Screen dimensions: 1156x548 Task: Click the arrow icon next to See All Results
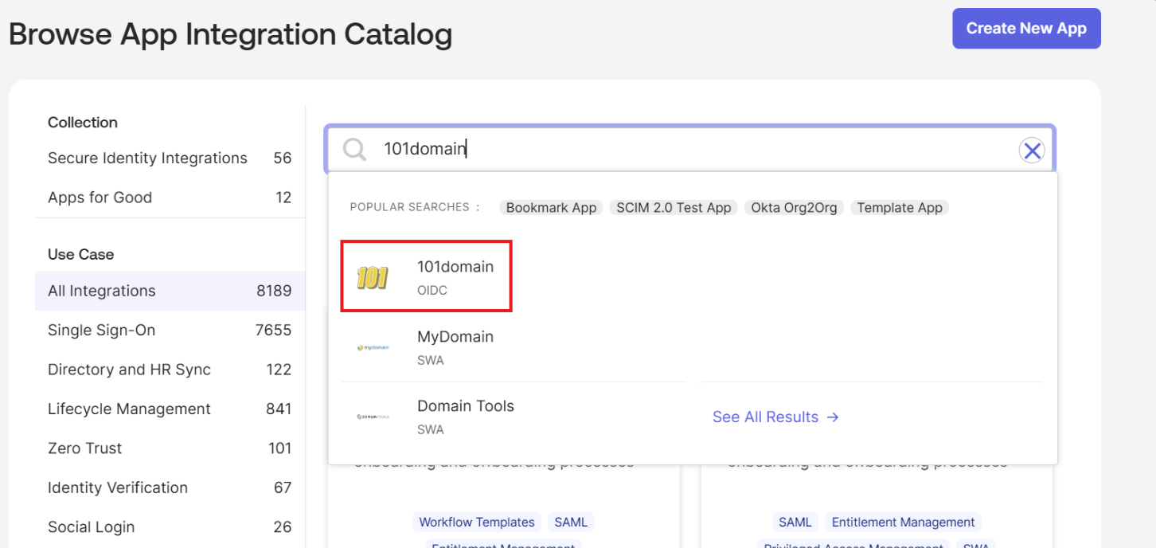[832, 417]
